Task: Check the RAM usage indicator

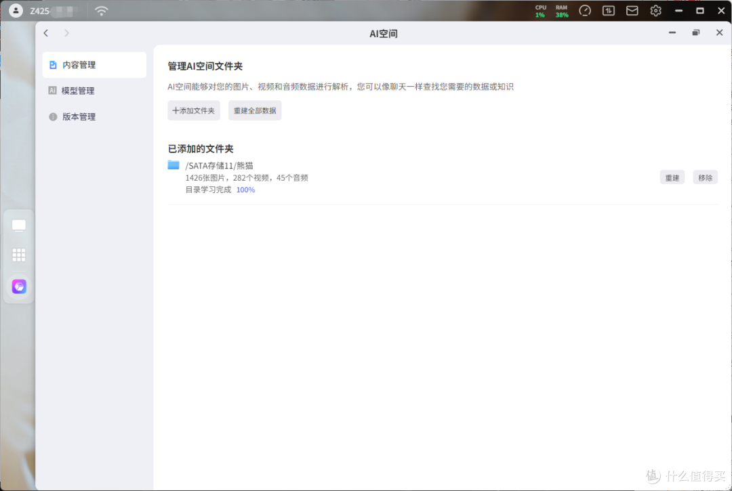Action: (562, 12)
